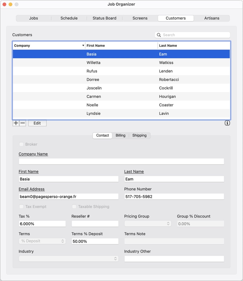This screenshot has width=243, height=281.
Task: Click the Edit button
Action: 37,123
